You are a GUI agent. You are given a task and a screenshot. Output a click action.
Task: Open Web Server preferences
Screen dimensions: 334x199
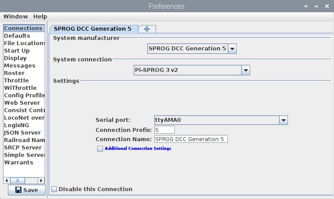coord(24,103)
